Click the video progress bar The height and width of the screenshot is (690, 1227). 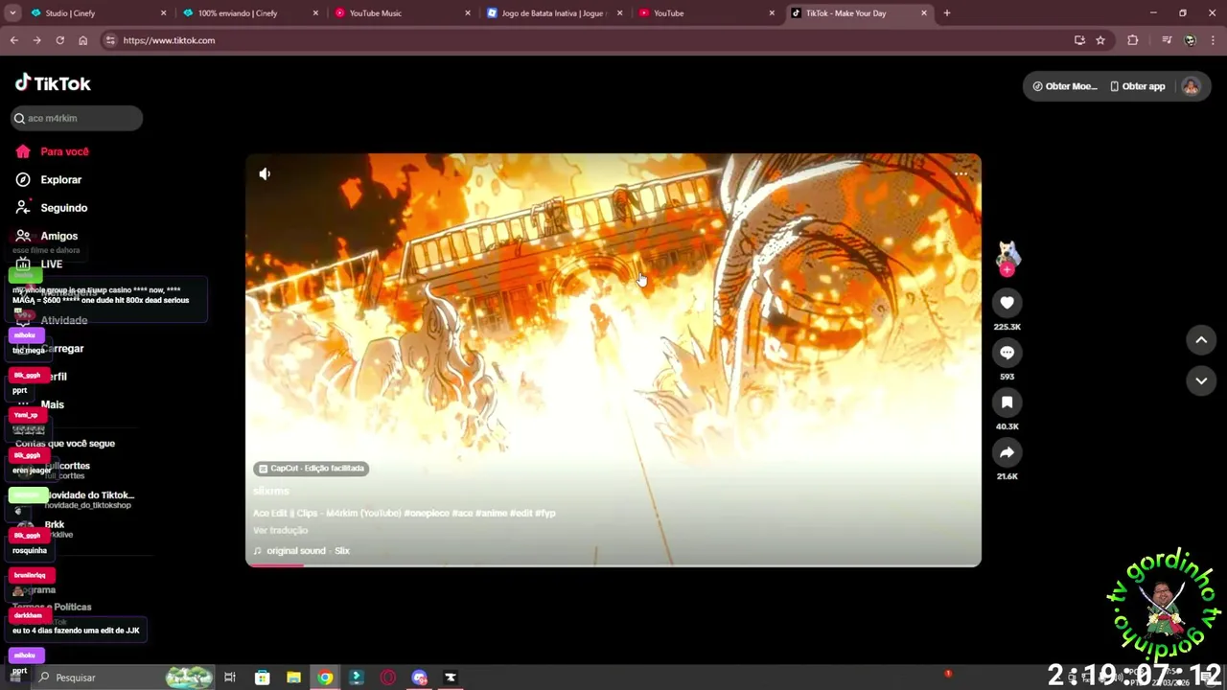(x=613, y=564)
